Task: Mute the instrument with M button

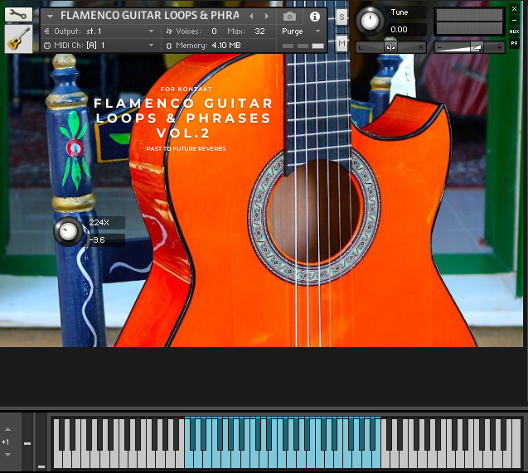Action: tap(342, 43)
